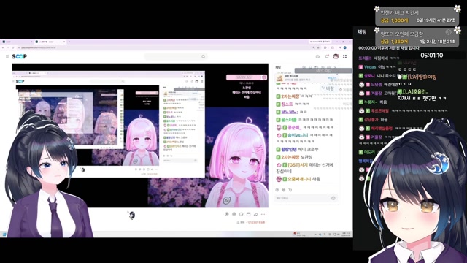
Task: Focus the SOOP header search field
Action: (175, 56)
